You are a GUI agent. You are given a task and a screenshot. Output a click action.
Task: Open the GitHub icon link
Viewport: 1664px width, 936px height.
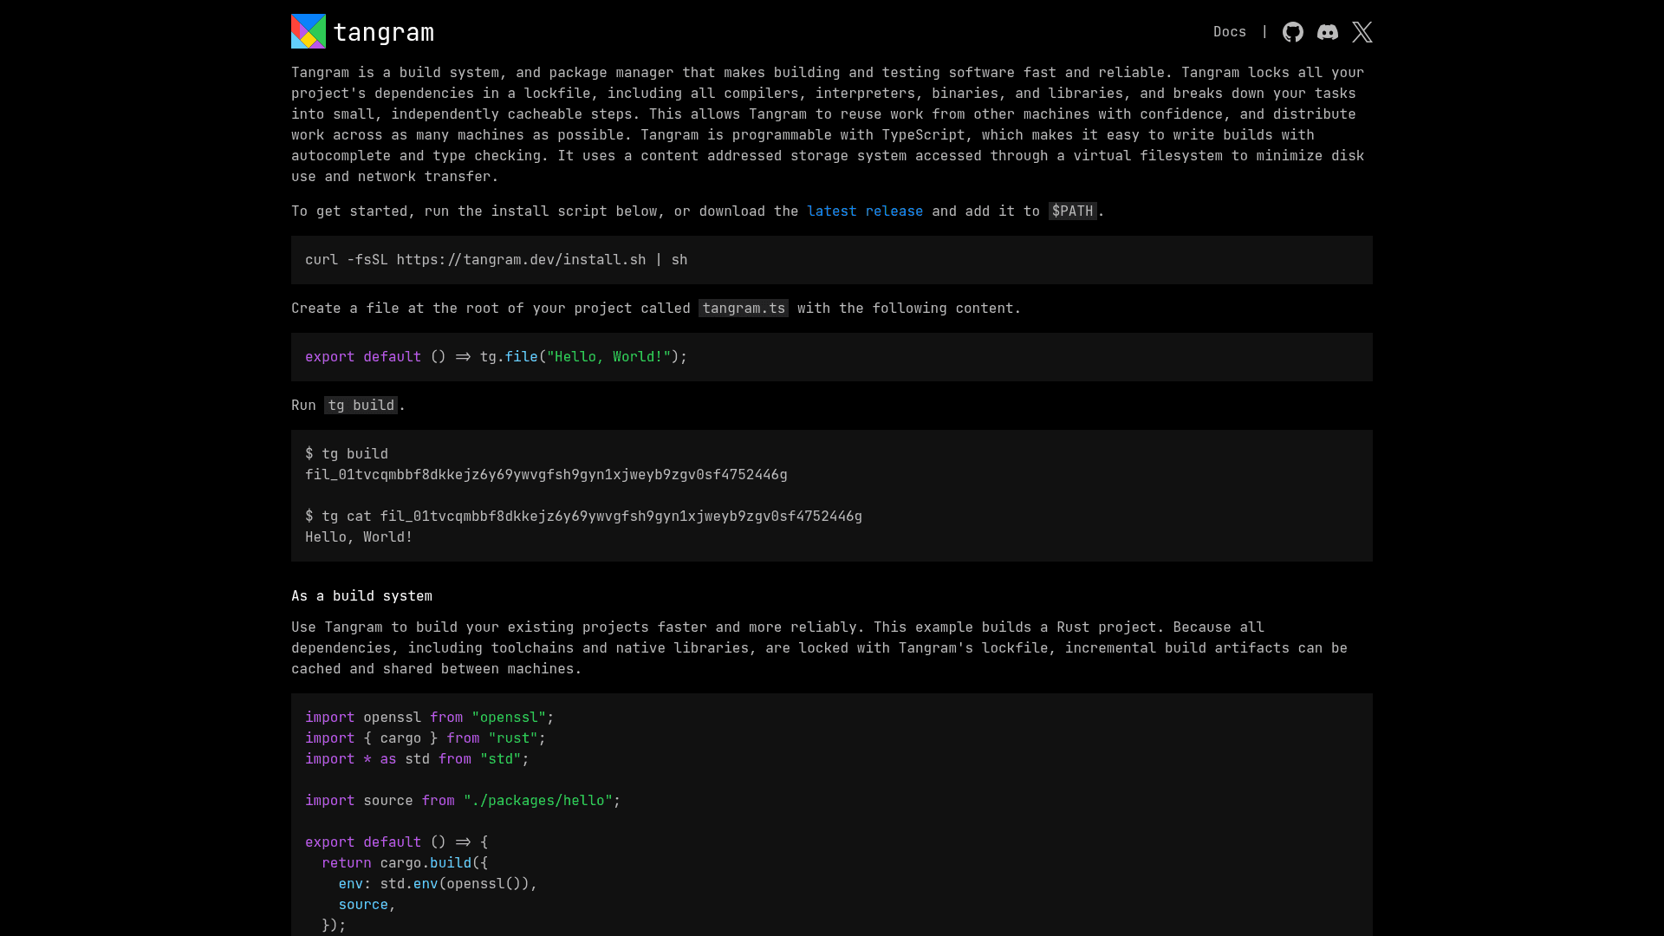[x=1293, y=32]
